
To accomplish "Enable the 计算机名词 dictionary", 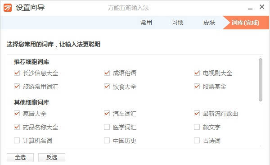I will tap(17, 141).
